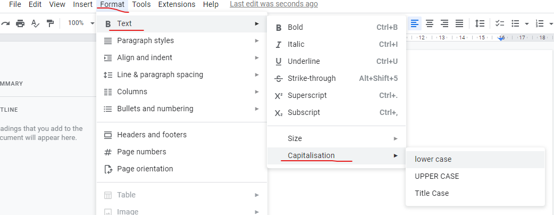Click the blue ruler indent marker
This screenshot has width=554, height=215.
click(x=501, y=38)
